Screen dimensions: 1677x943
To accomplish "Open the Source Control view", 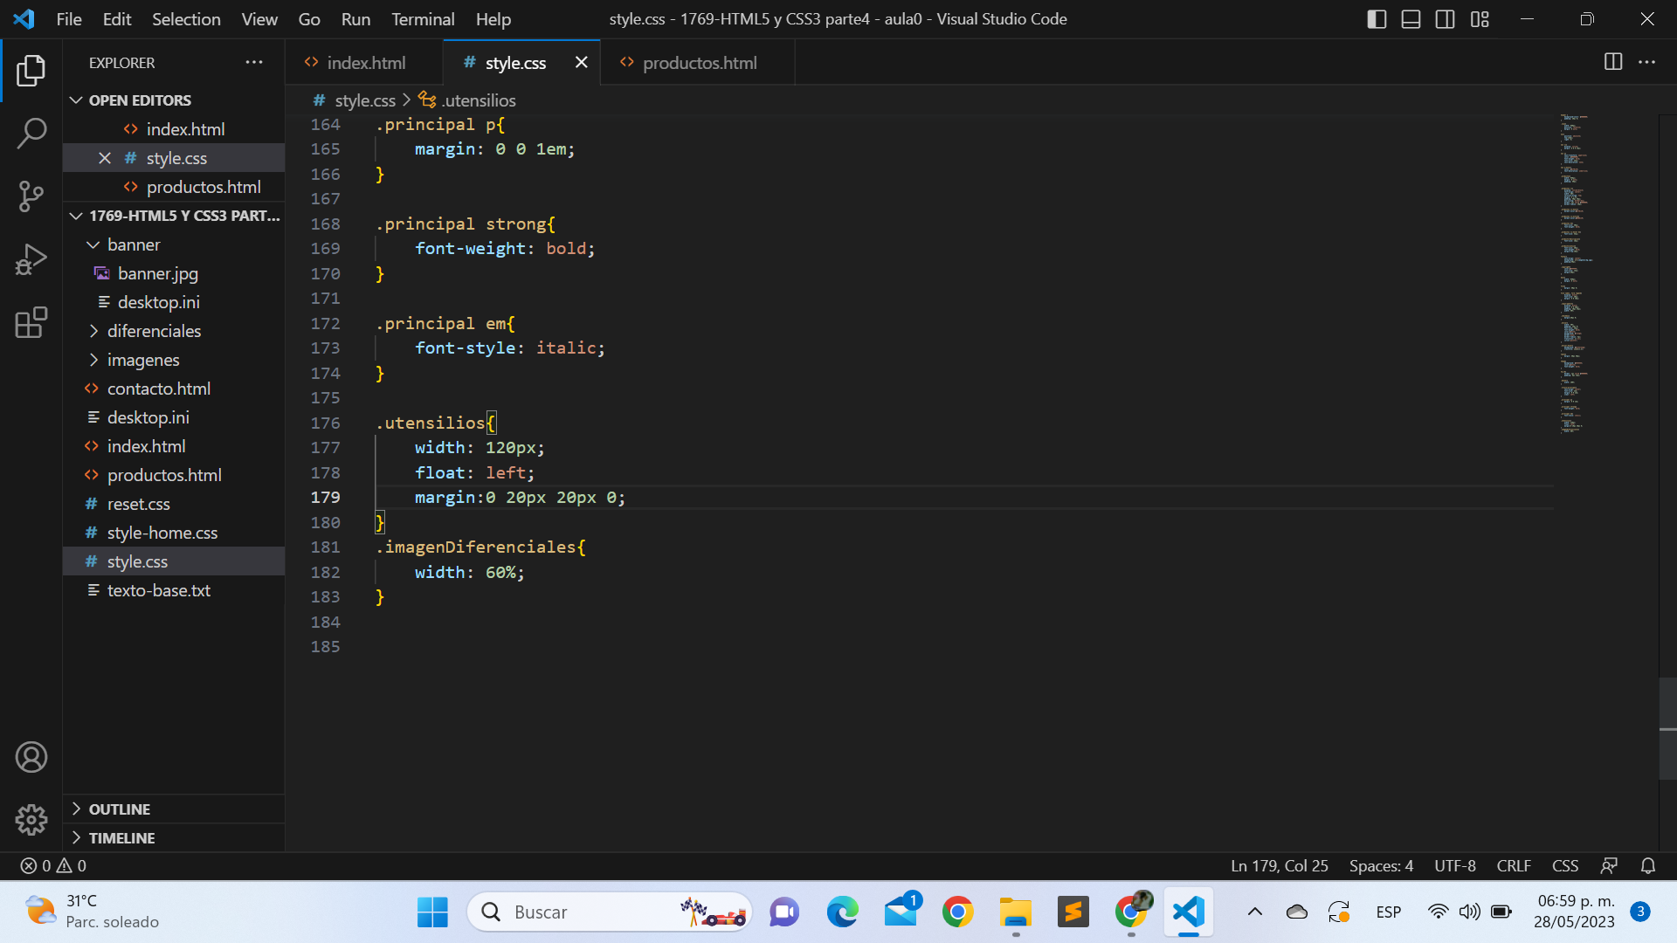I will pyautogui.click(x=31, y=196).
